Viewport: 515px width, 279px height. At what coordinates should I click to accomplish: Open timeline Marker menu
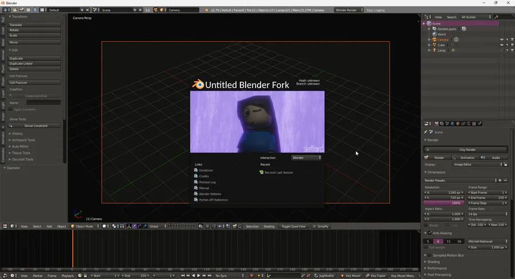[x=37, y=276]
